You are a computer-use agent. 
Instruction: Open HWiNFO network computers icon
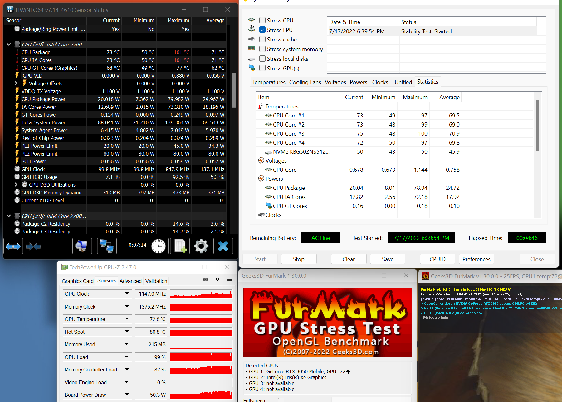coord(107,246)
